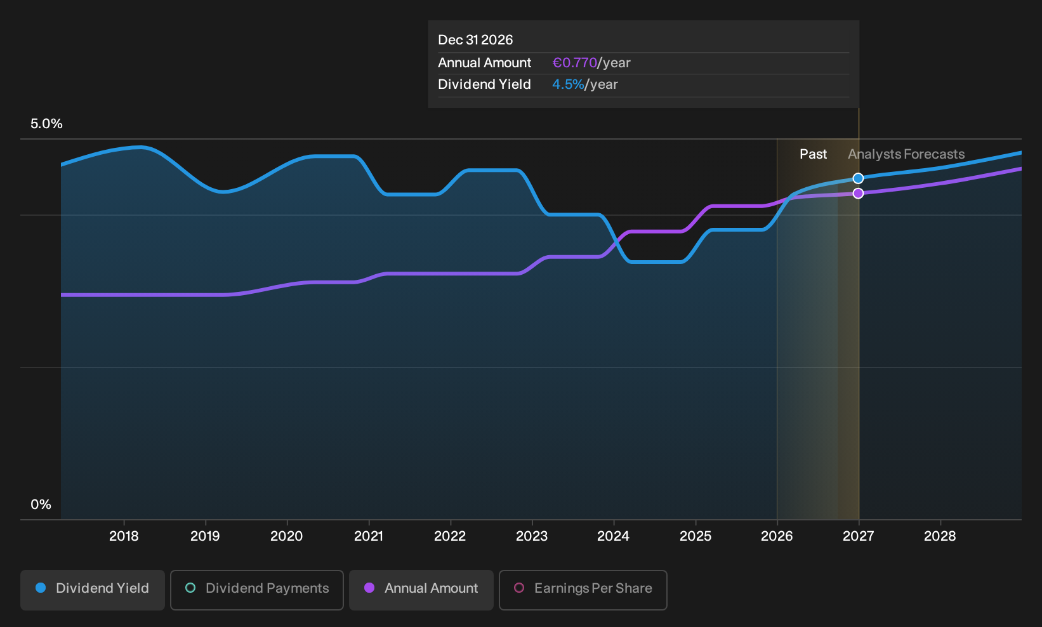This screenshot has height=627, width=1042.
Task: Select the purple annual amount data point
Action: click(x=858, y=193)
